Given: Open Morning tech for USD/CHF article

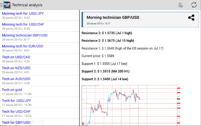Looking at the screenshot, I should (40, 26).
